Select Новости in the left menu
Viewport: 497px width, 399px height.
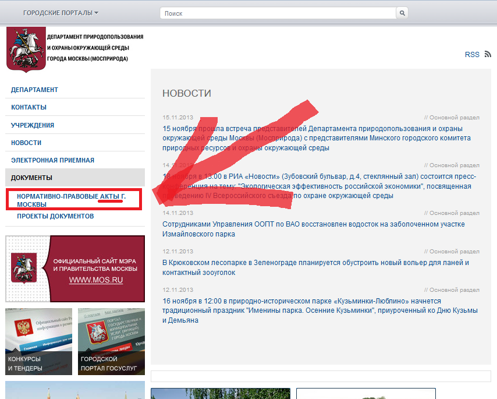pyautogui.click(x=26, y=143)
